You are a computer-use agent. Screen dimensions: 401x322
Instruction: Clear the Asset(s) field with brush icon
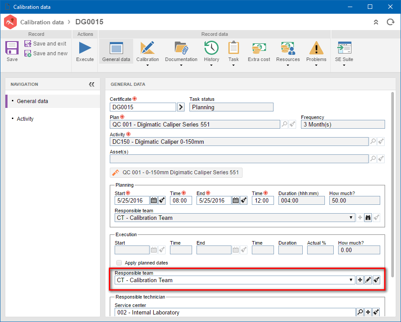(381, 159)
